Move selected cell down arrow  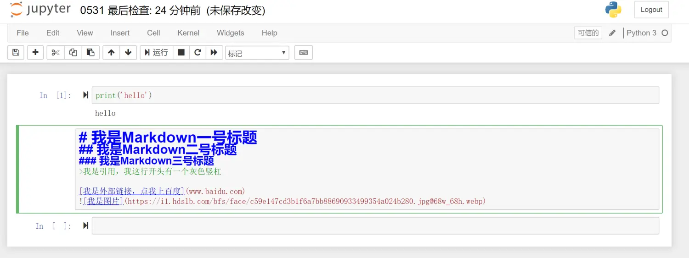point(128,53)
